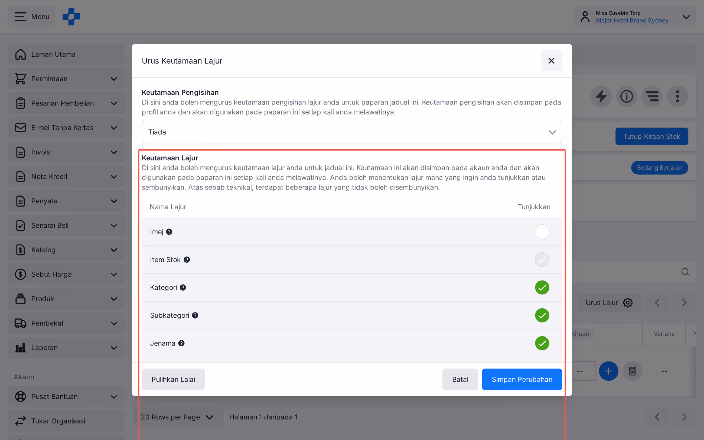Disable the Kategori column toggle
The width and height of the screenshot is (704, 440).
pyautogui.click(x=542, y=288)
